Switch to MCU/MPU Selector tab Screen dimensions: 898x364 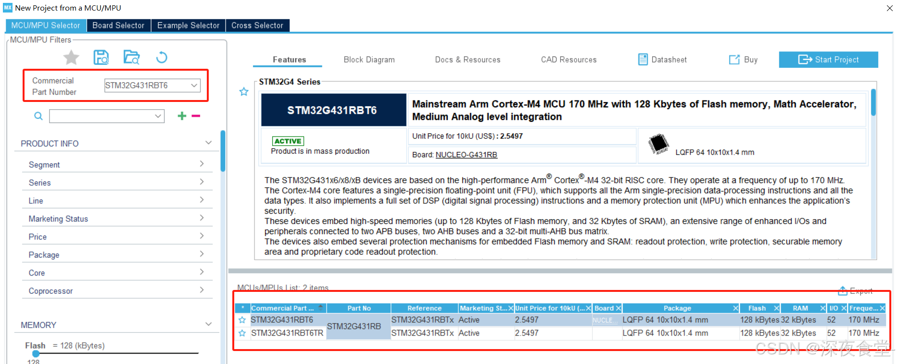[x=46, y=25]
